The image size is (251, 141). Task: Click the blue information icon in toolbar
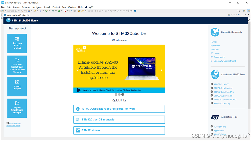(135, 11)
